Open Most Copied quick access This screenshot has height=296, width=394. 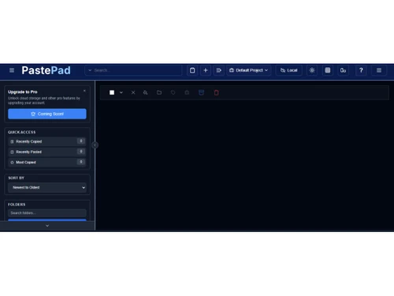(x=47, y=162)
